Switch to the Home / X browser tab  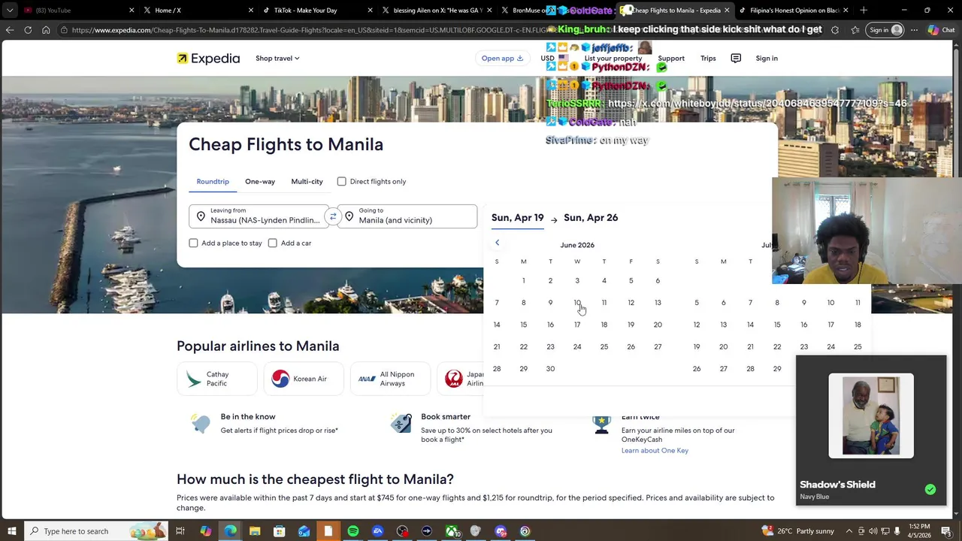coord(198,11)
